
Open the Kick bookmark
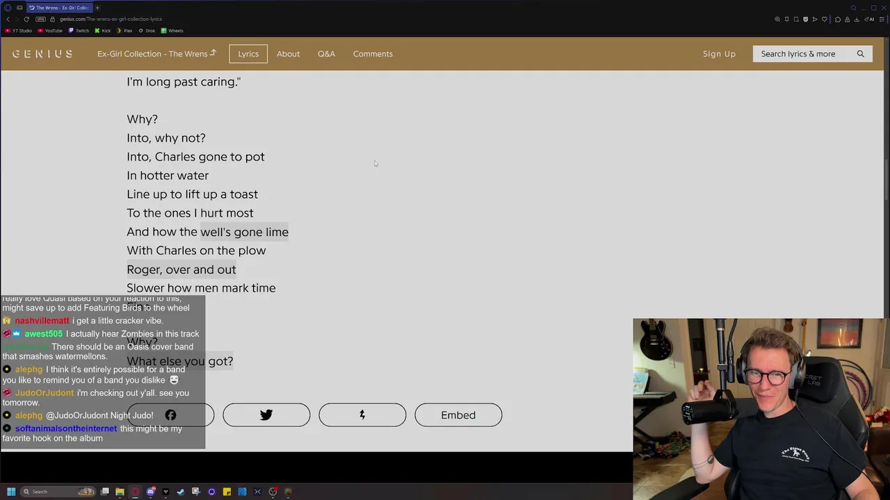click(102, 31)
